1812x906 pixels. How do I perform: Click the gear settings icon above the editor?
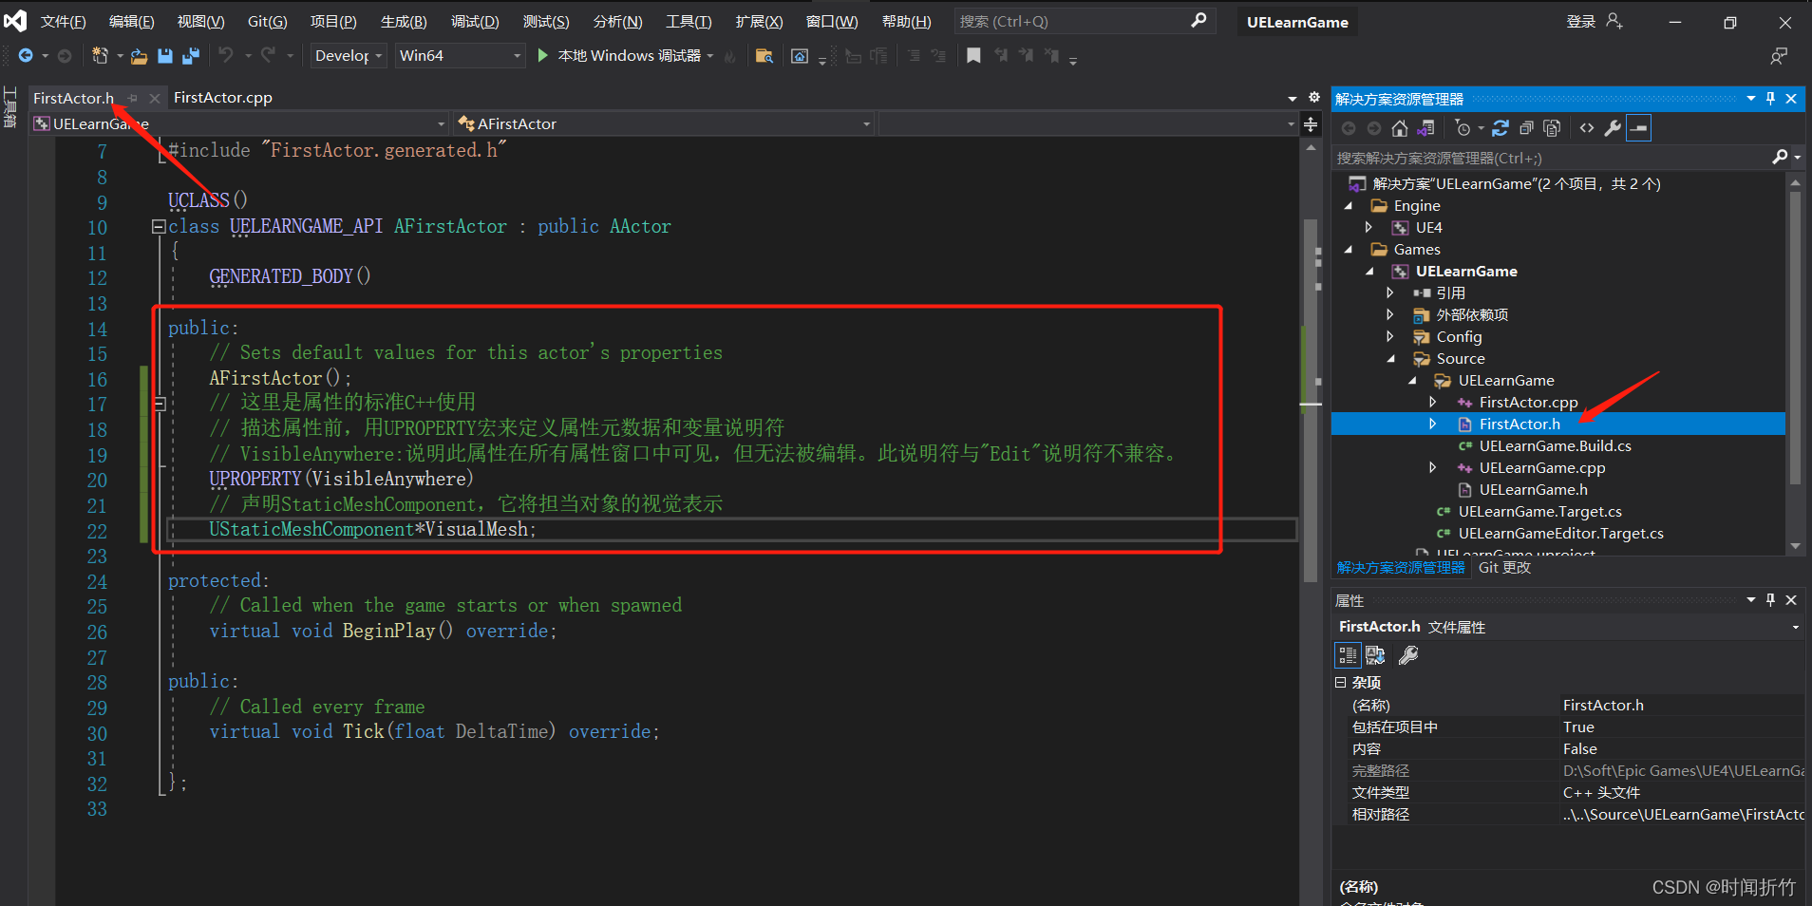1314,98
